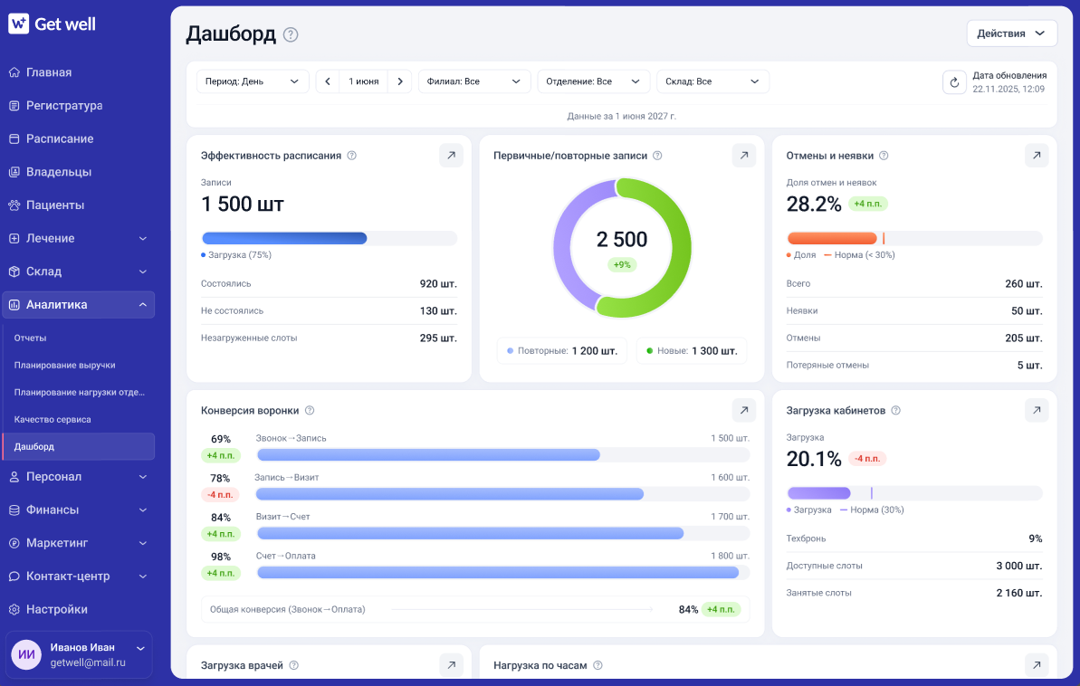Click help icon beside Отмены и неявки
The height and width of the screenshot is (686, 1080).
884,156
